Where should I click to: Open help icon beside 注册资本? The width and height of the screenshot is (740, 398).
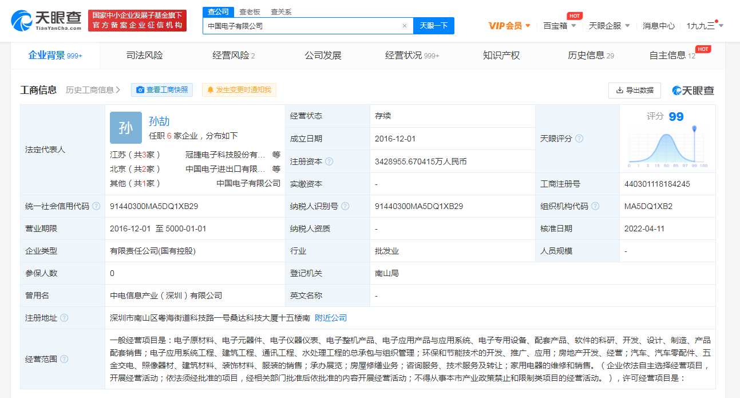click(329, 161)
